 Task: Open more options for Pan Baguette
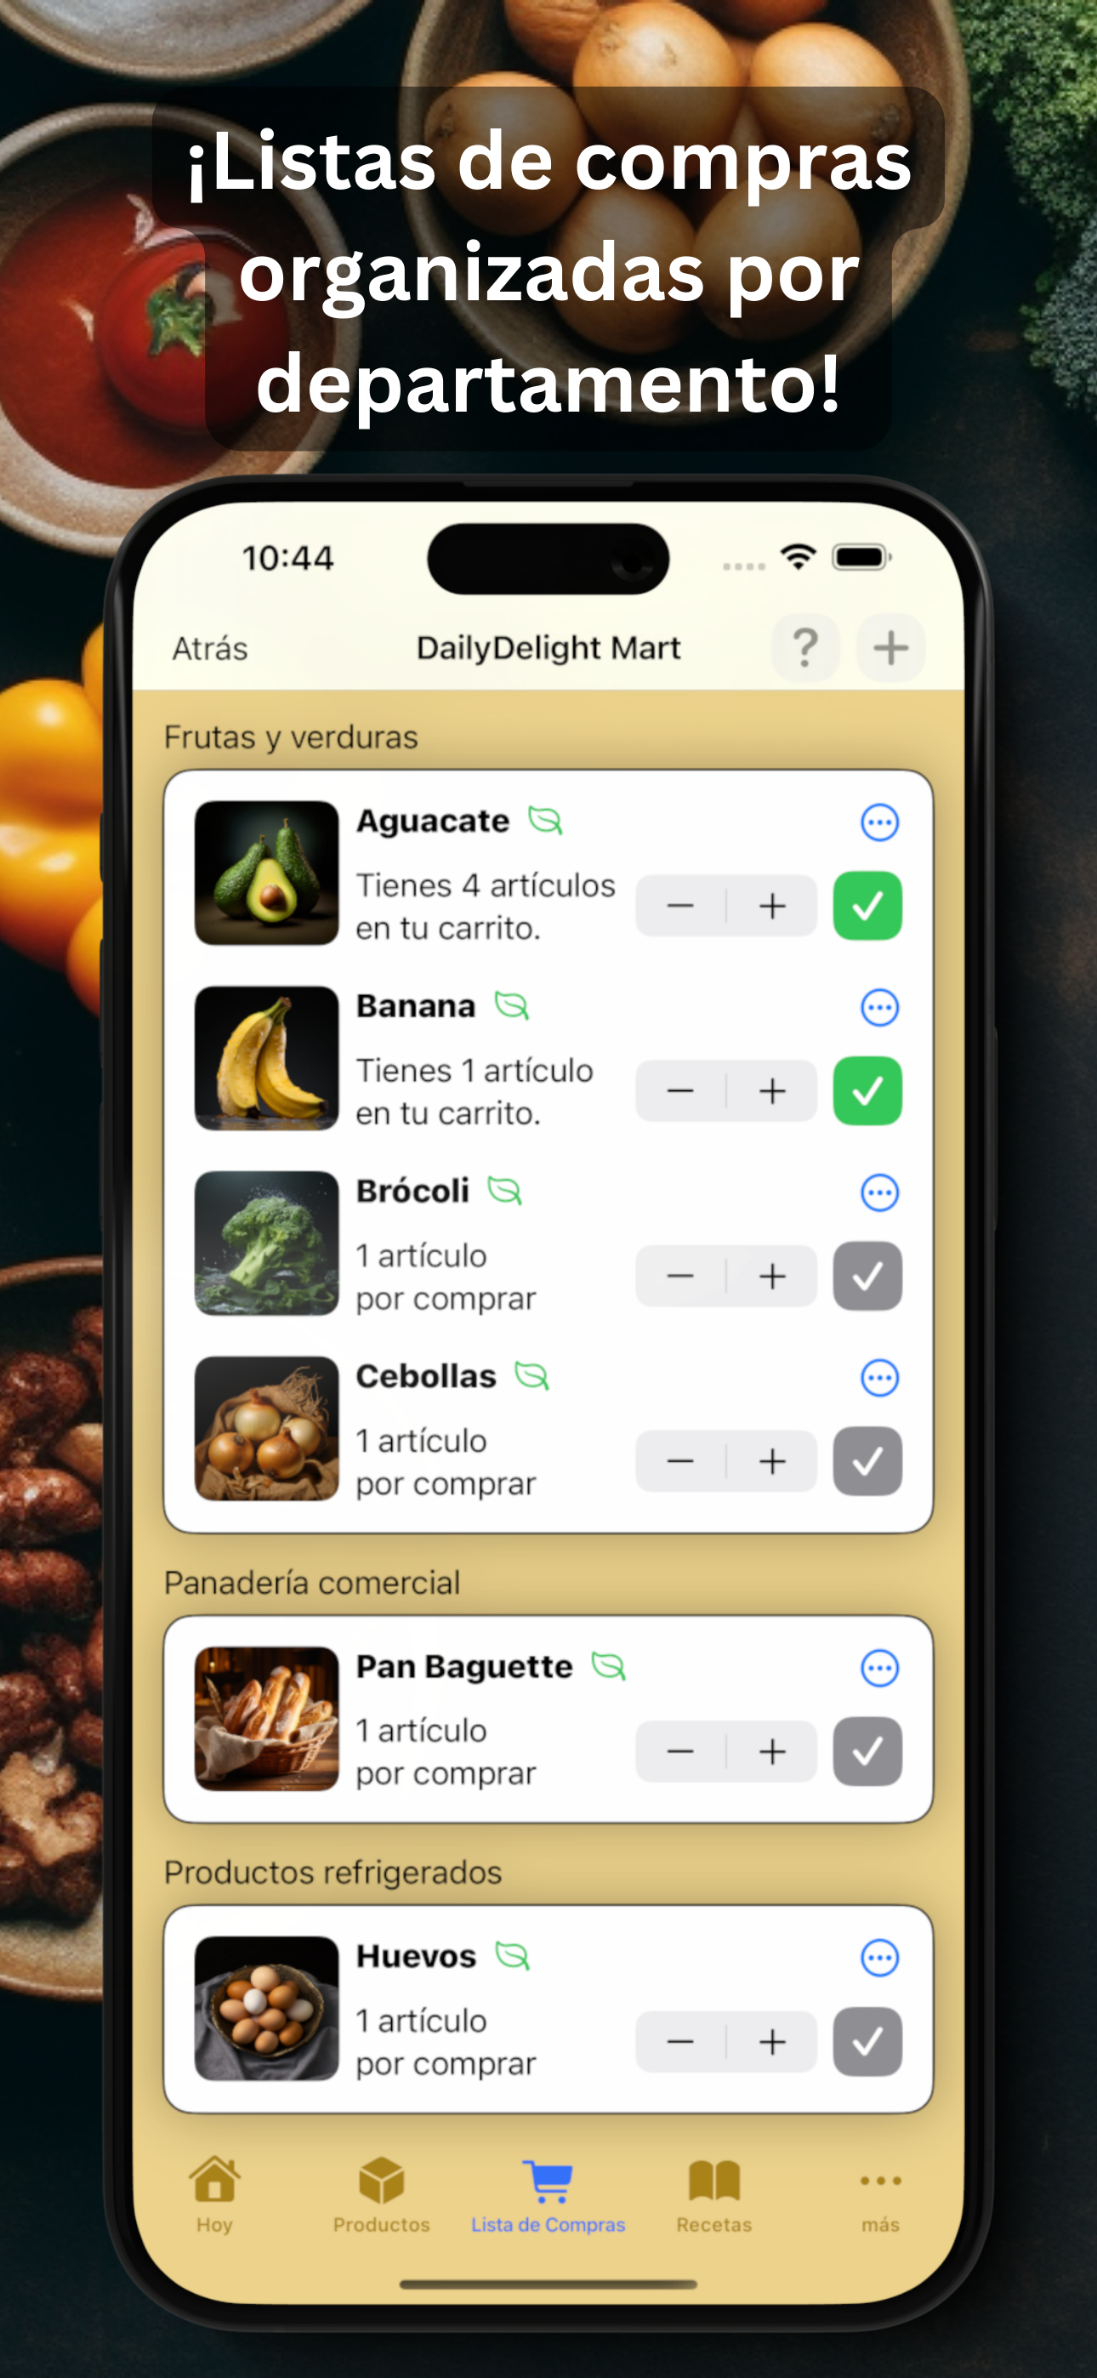click(879, 1668)
